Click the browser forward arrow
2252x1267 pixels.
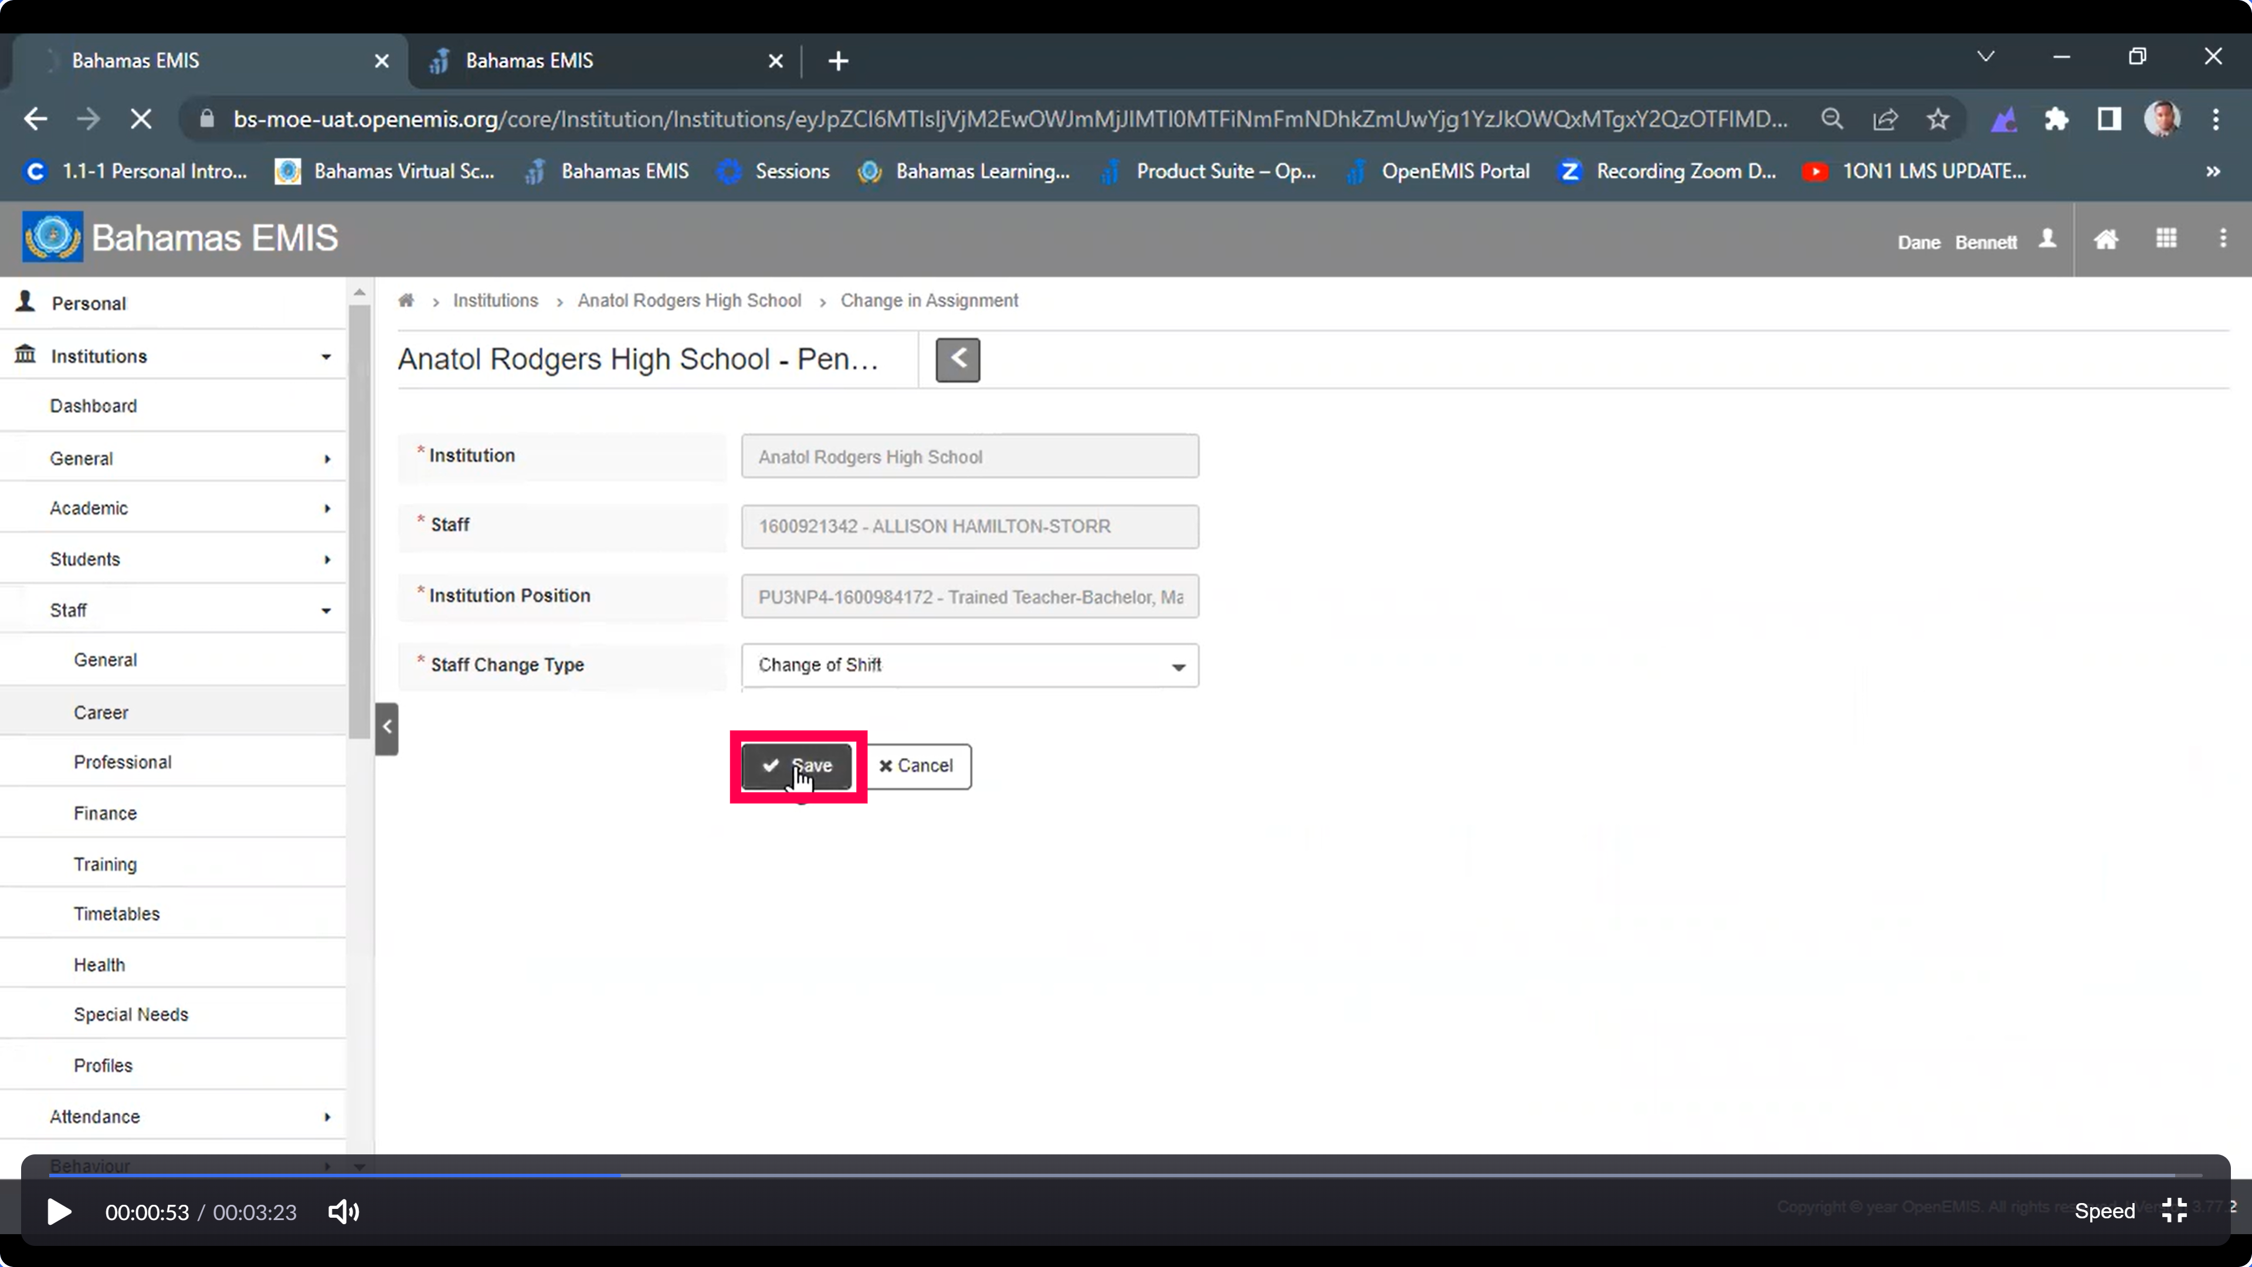pyautogui.click(x=89, y=119)
